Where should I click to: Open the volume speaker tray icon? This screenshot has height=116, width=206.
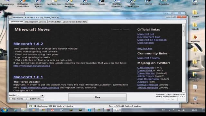(184, 110)
